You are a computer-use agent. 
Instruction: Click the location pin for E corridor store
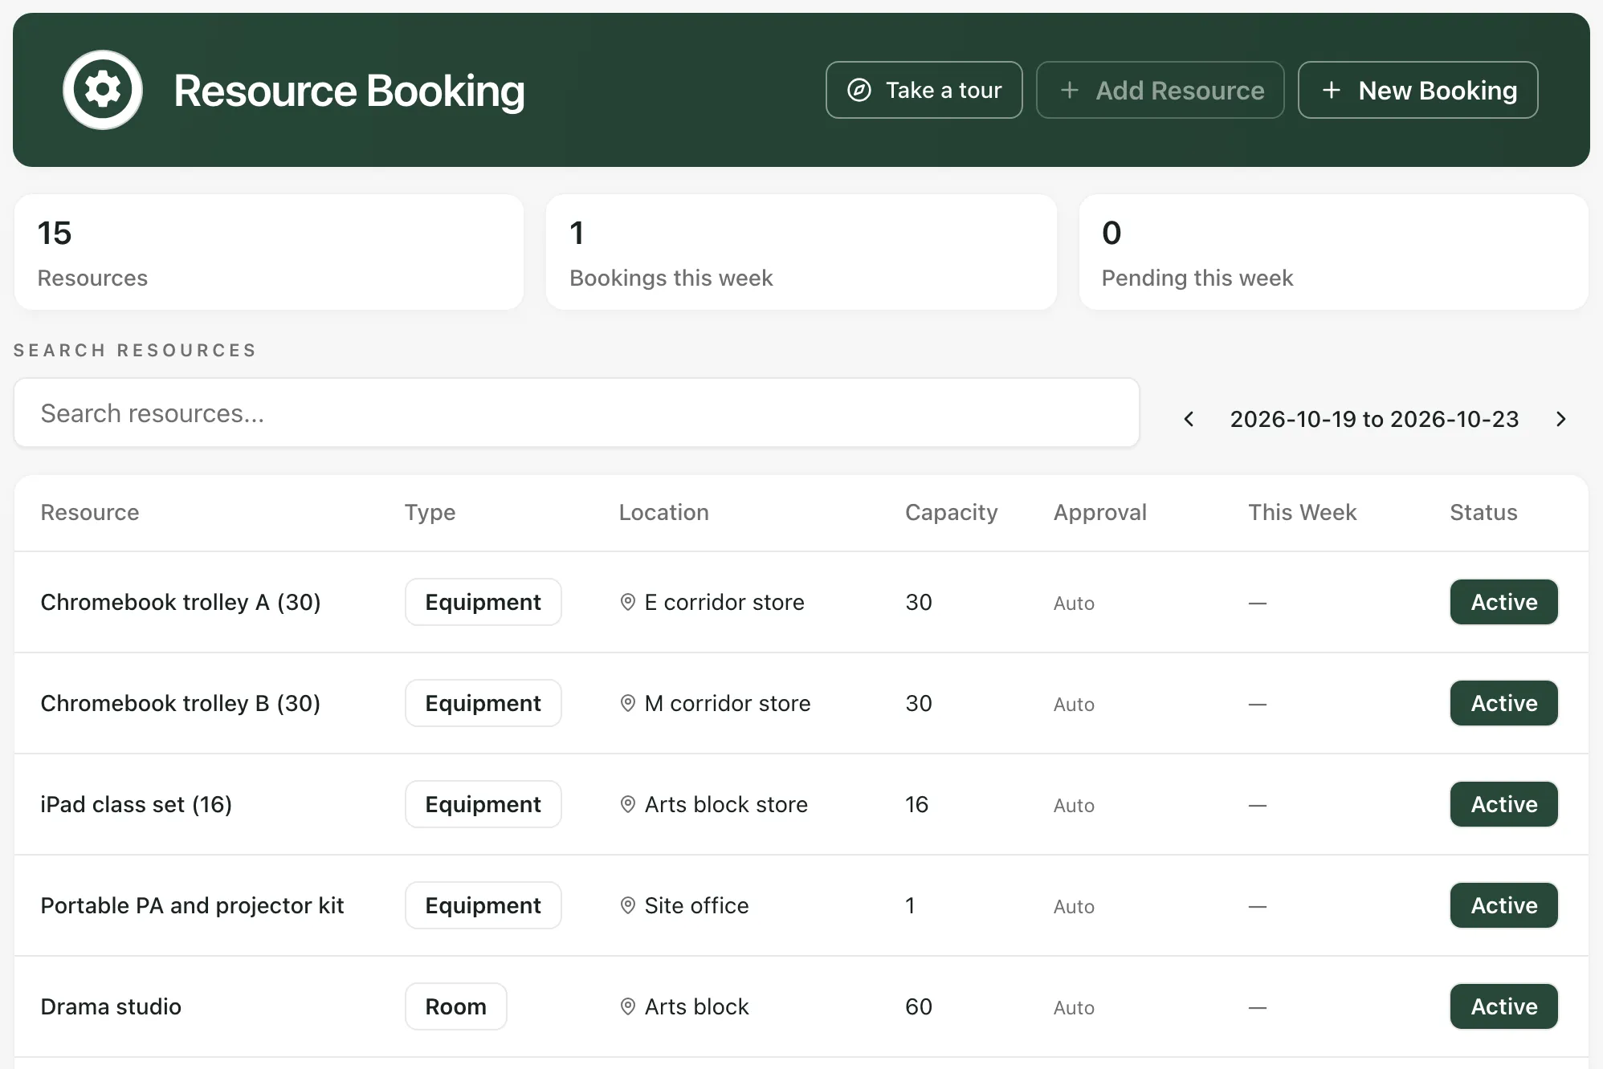(x=628, y=602)
